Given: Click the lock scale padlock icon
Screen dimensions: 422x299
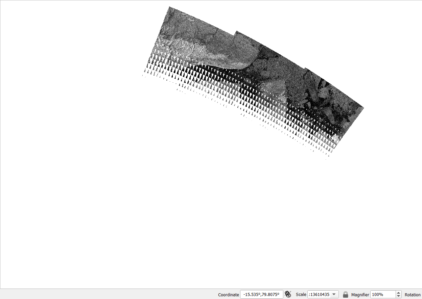Looking at the screenshot, I should coord(345,294).
